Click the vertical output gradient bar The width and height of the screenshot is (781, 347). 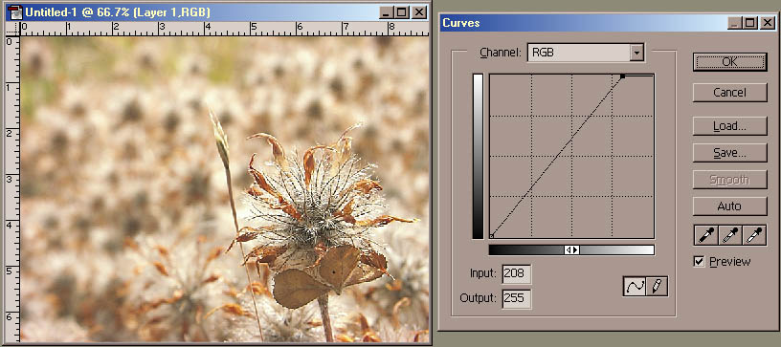point(479,156)
